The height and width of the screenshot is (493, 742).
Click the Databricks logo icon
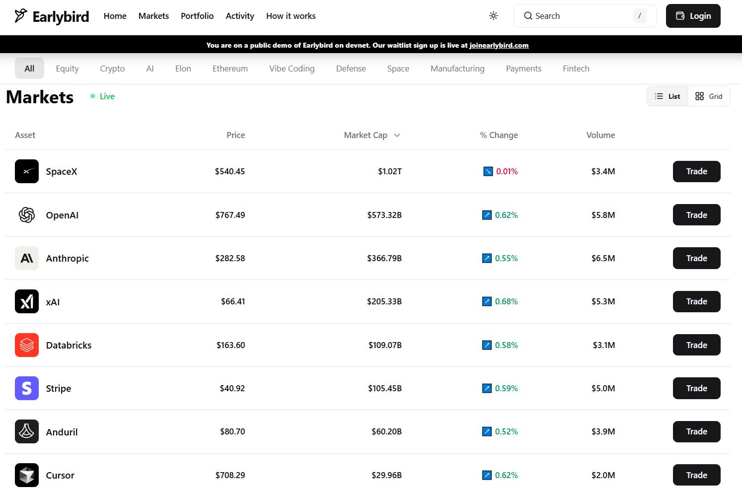[x=27, y=345]
